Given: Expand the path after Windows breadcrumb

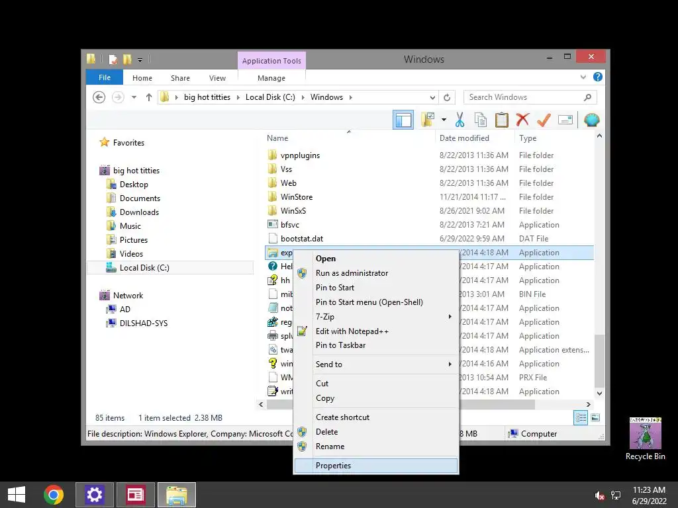Looking at the screenshot, I should click(351, 97).
